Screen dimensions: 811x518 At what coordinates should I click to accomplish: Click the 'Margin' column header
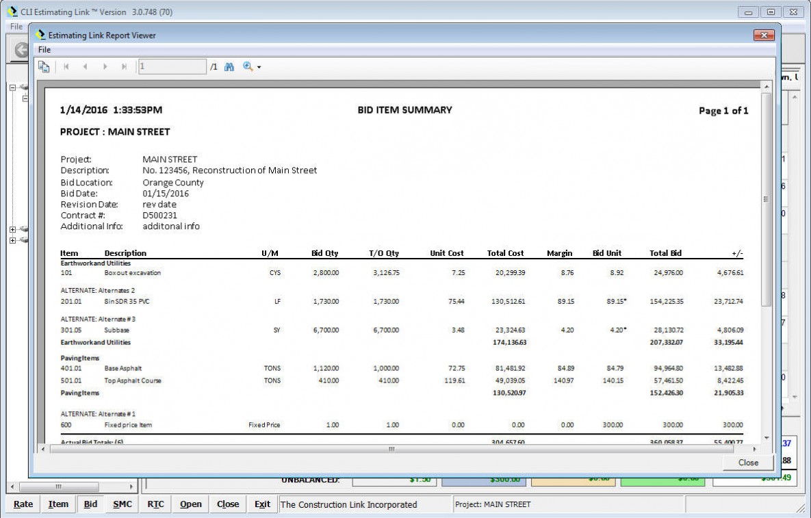[x=560, y=252]
